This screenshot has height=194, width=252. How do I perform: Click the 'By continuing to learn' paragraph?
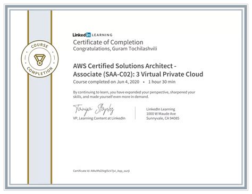(134, 94)
